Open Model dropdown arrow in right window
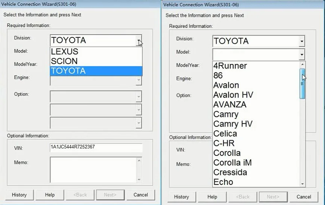This screenshot has height=205, width=325. pyautogui.click(x=302, y=55)
